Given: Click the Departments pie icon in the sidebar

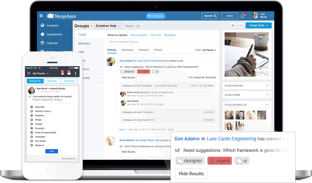Looking at the screenshot, I should [x=42, y=34].
